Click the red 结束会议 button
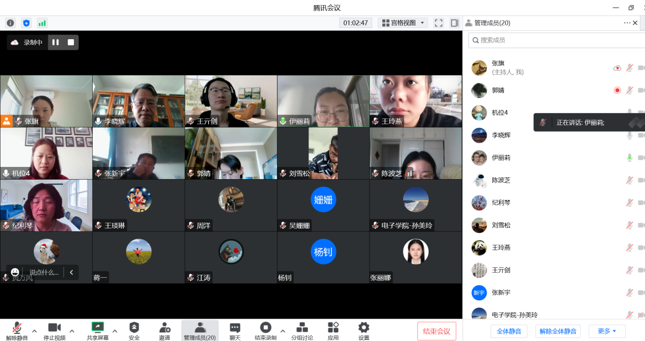 (436, 331)
